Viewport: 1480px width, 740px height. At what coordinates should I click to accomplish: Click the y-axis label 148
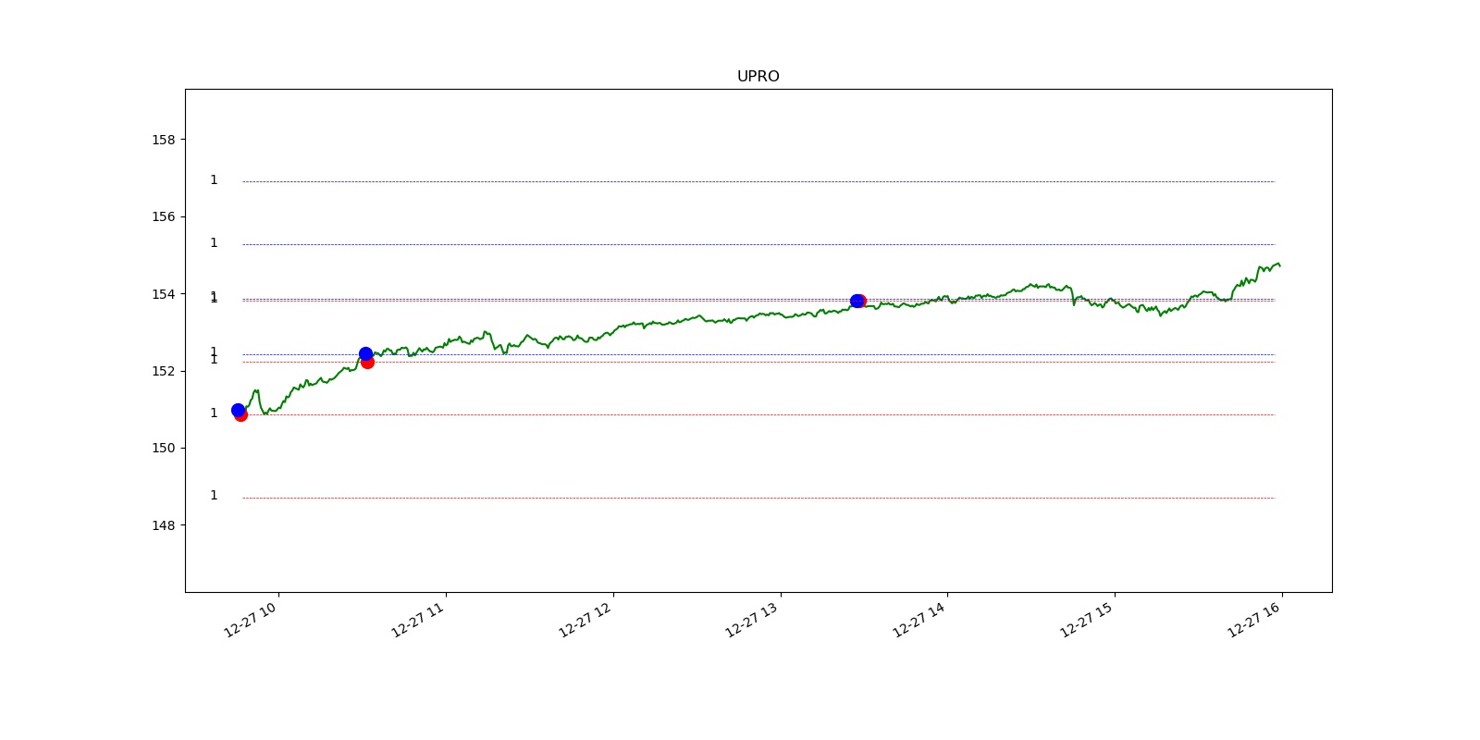tap(163, 525)
